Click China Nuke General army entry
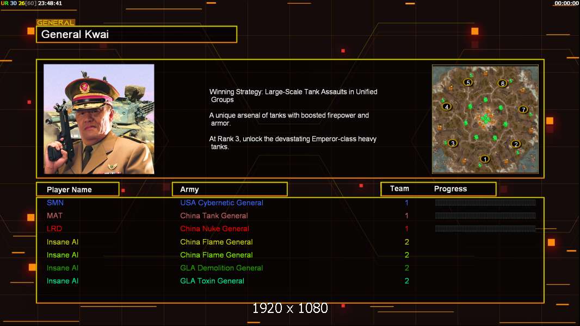This screenshot has width=580, height=326. pyautogui.click(x=214, y=229)
